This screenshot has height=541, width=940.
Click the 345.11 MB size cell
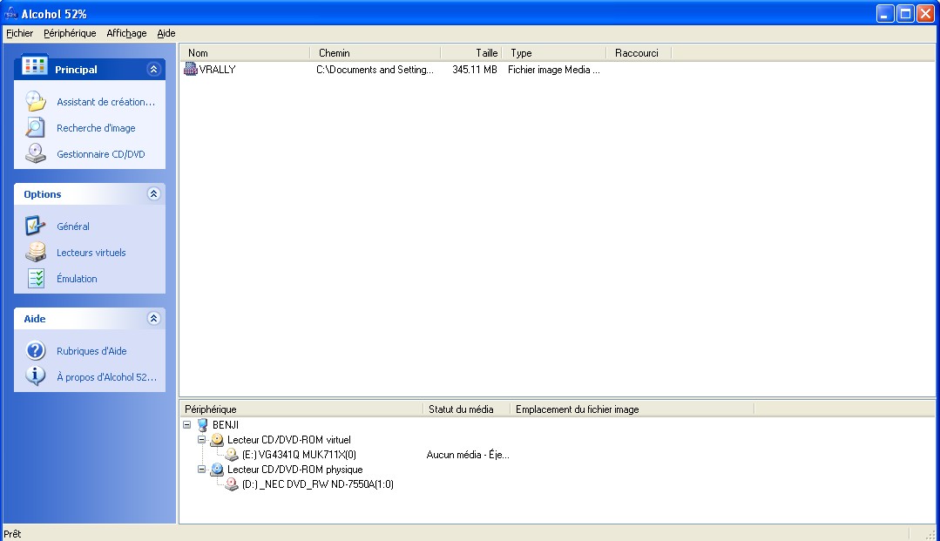(x=474, y=70)
